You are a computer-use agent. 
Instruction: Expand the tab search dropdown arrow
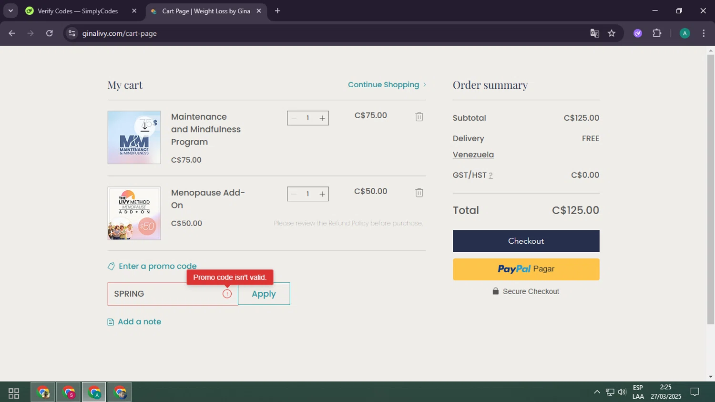point(10,11)
